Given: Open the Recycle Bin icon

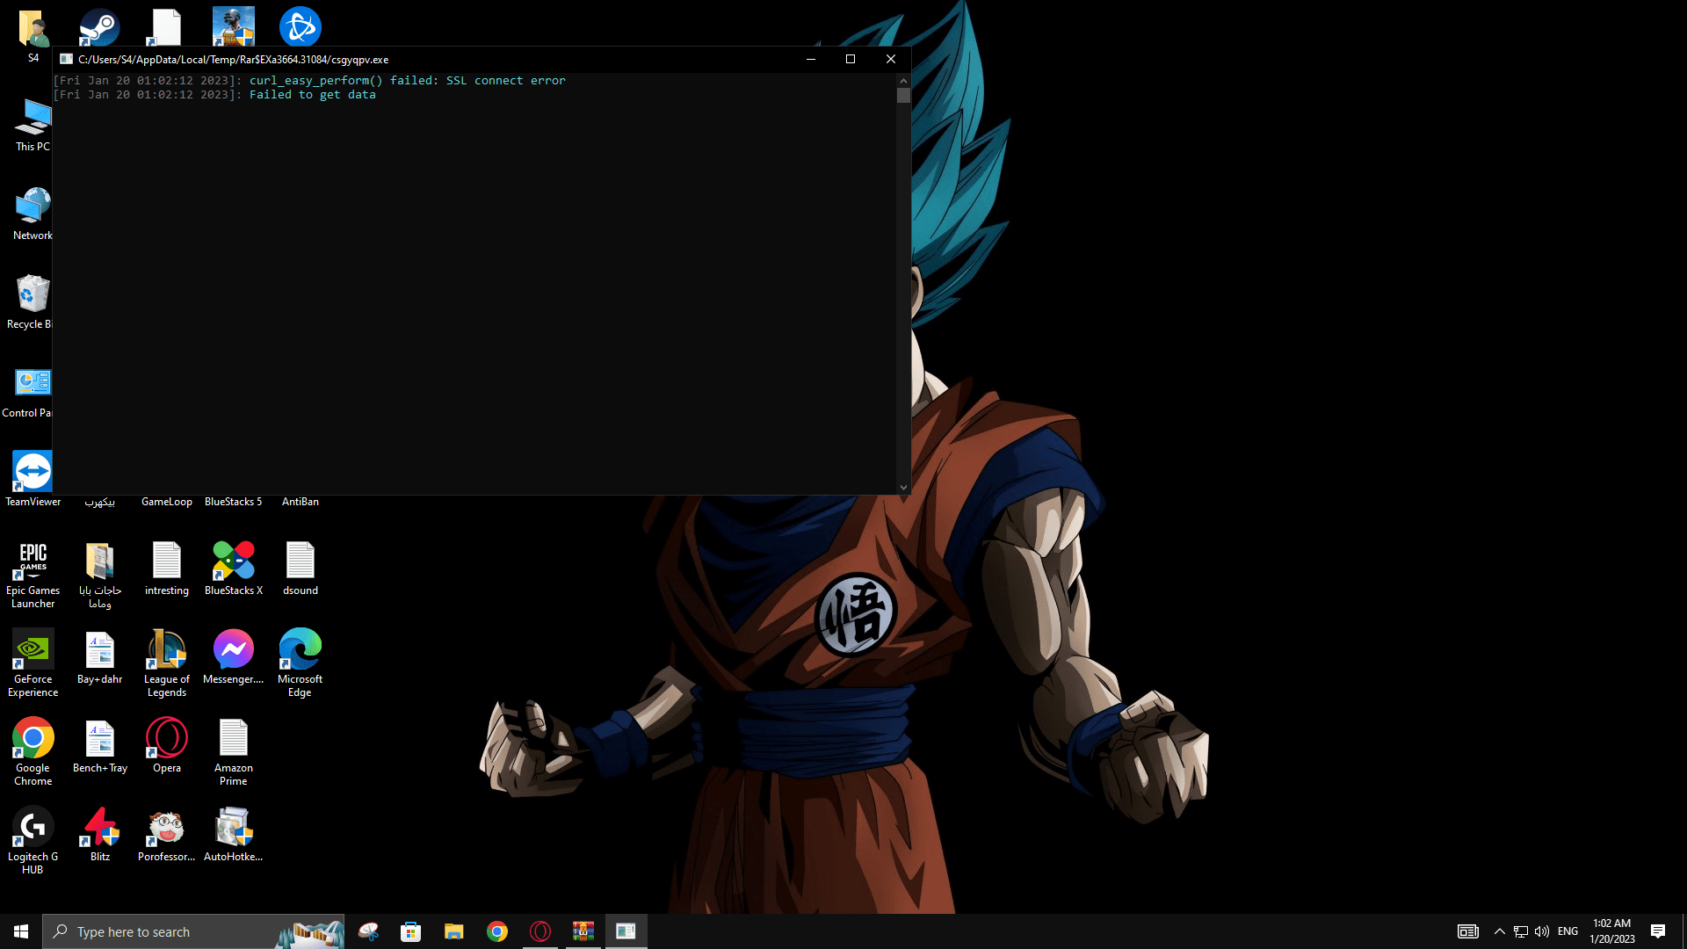Looking at the screenshot, I should [32, 302].
